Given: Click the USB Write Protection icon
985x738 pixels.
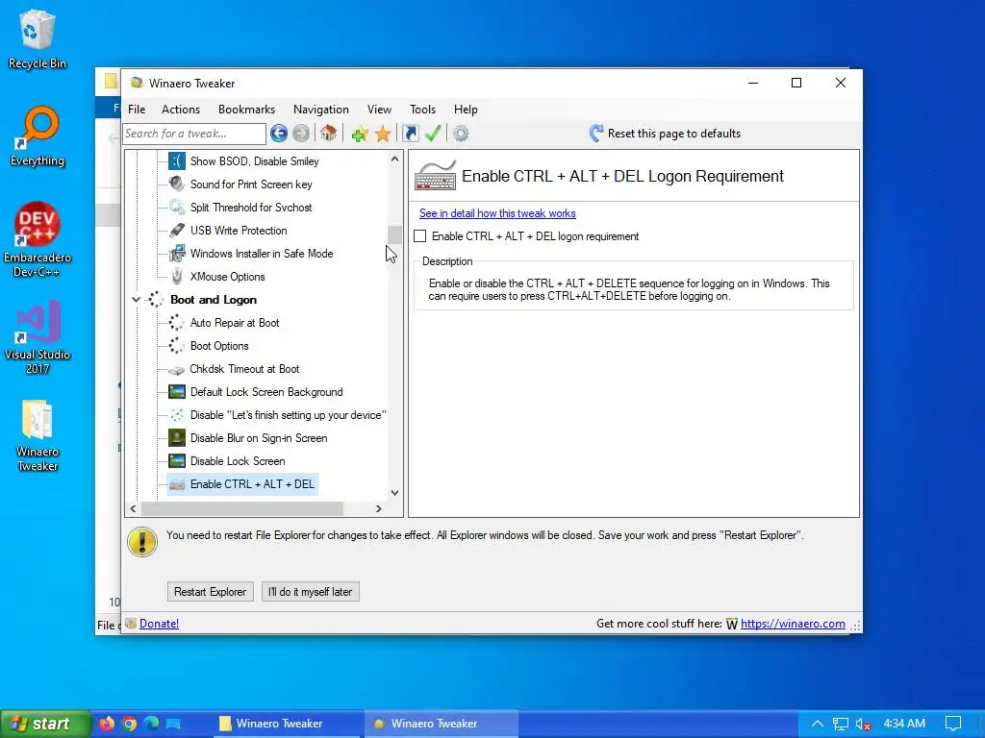Looking at the screenshot, I should click(x=177, y=231).
